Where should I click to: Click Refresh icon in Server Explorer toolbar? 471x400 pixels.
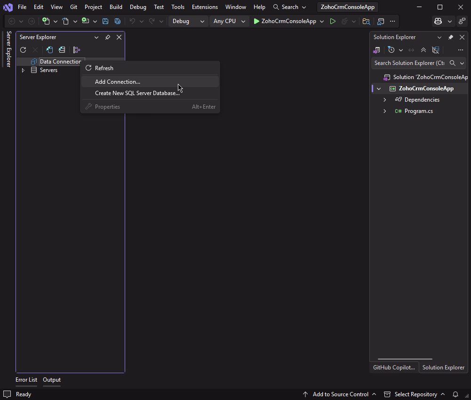23,50
